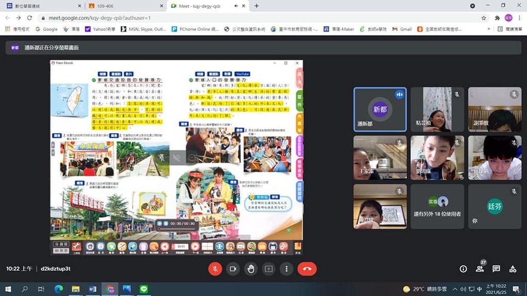Open the volume control in system tray

coord(463,289)
